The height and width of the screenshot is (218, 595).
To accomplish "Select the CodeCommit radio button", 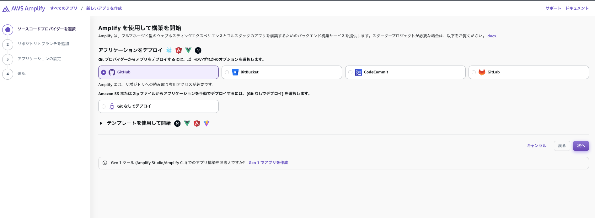I will 350,72.
